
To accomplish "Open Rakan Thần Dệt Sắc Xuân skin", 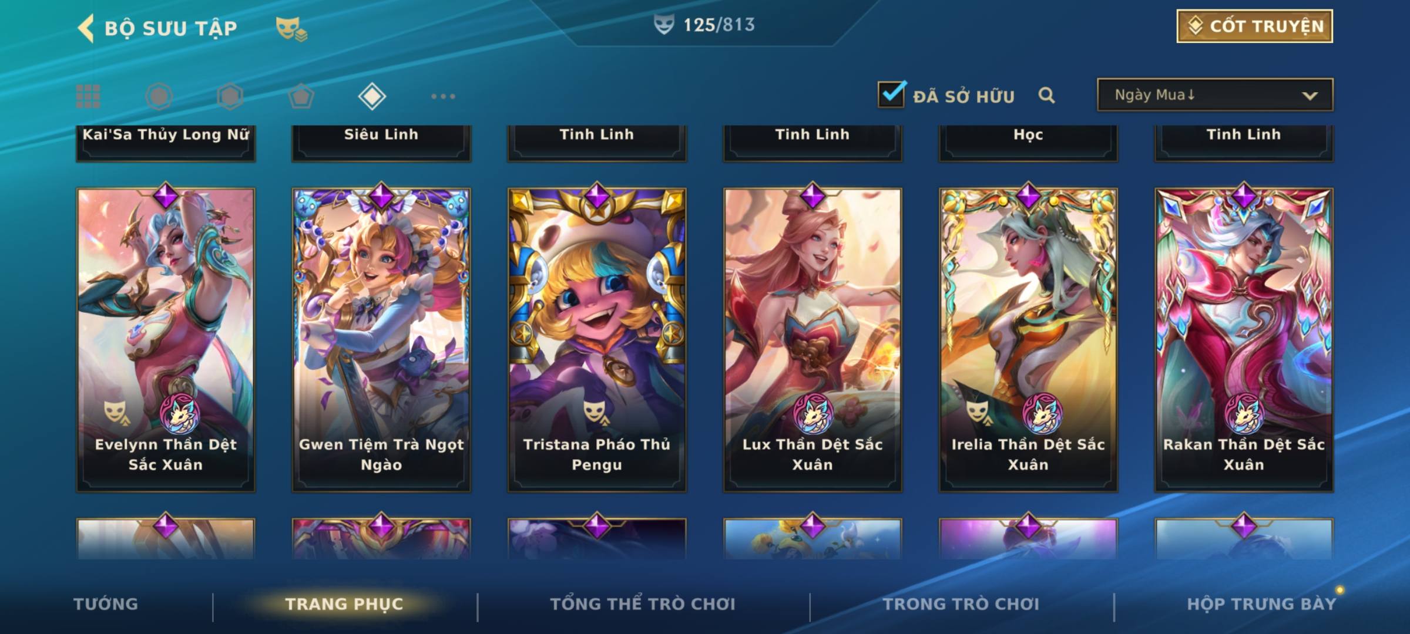I will pyautogui.click(x=1244, y=339).
